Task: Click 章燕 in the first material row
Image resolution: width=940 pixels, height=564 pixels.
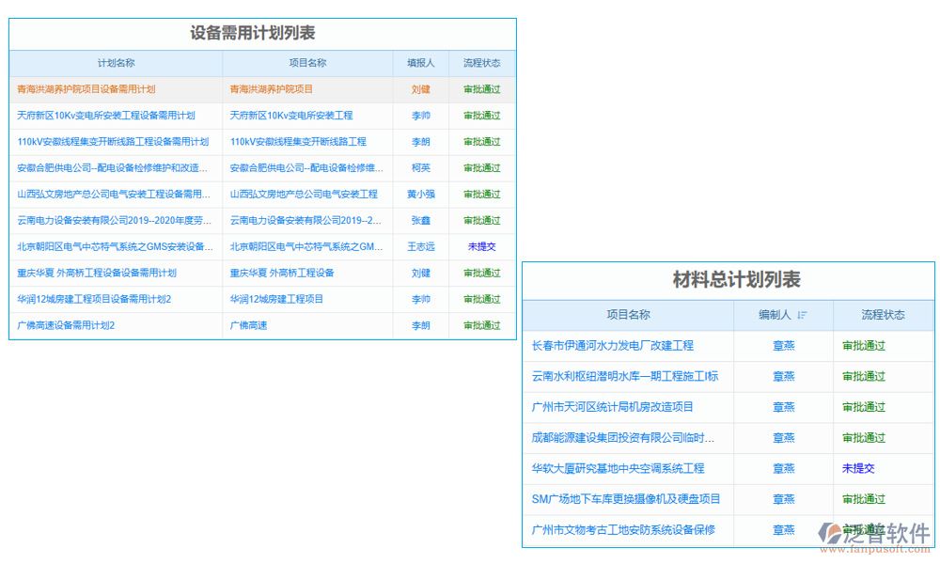Action: point(784,345)
